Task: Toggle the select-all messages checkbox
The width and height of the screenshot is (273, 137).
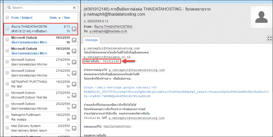Action: [7, 17]
